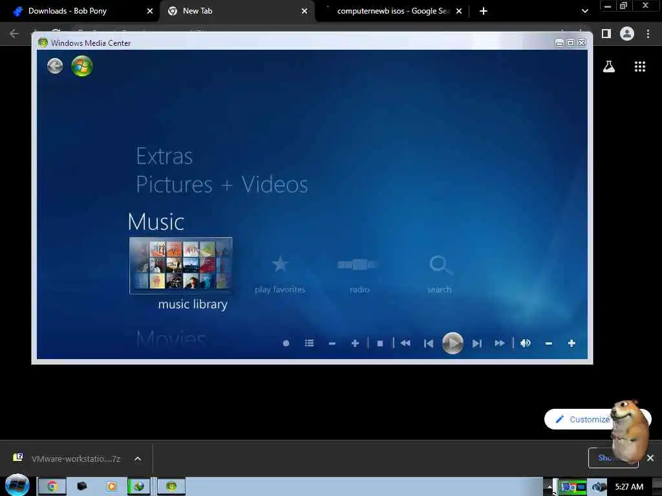662x496 pixels.
Task: Select Pictures + Videos category
Action: [x=222, y=184]
